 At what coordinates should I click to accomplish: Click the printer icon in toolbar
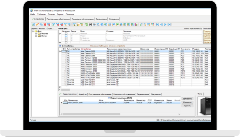(94, 24)
